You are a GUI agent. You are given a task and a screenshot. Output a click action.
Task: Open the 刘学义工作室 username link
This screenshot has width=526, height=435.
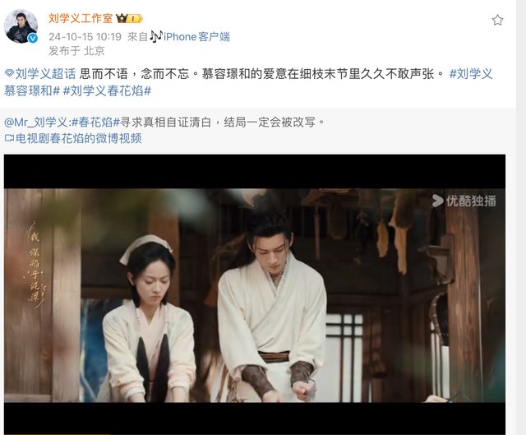(81, 18)
